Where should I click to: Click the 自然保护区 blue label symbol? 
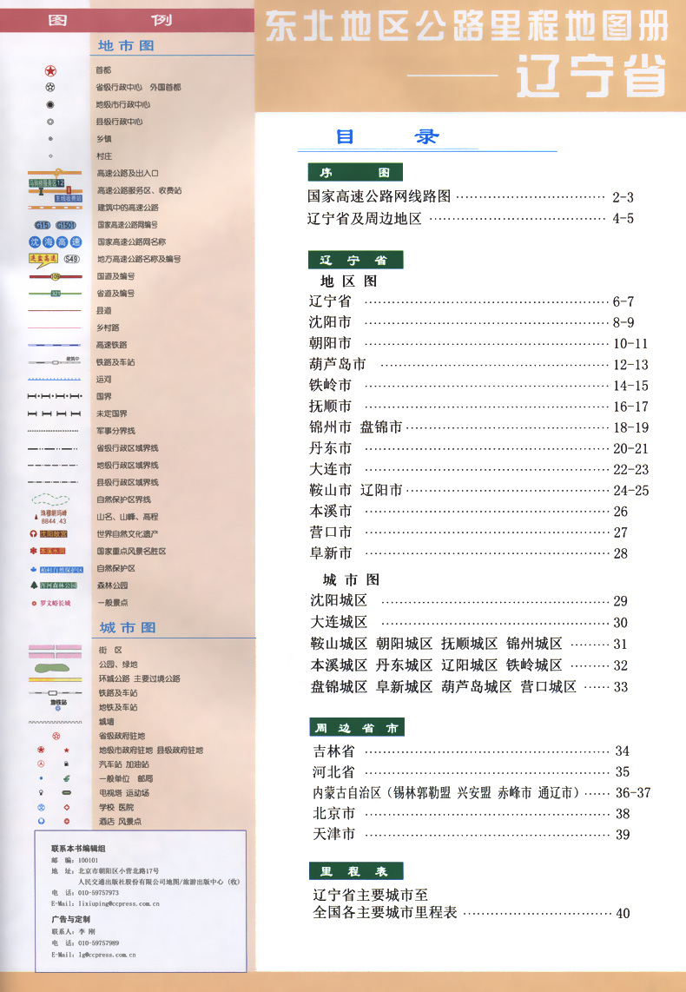(x=57, y=569)
